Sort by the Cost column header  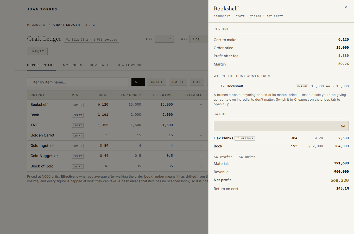pos(103,95)
